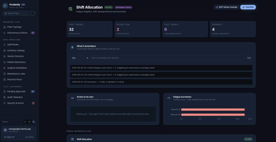
Task: Click the Fatigue Risk 2 card
Action: pos(137,29)
